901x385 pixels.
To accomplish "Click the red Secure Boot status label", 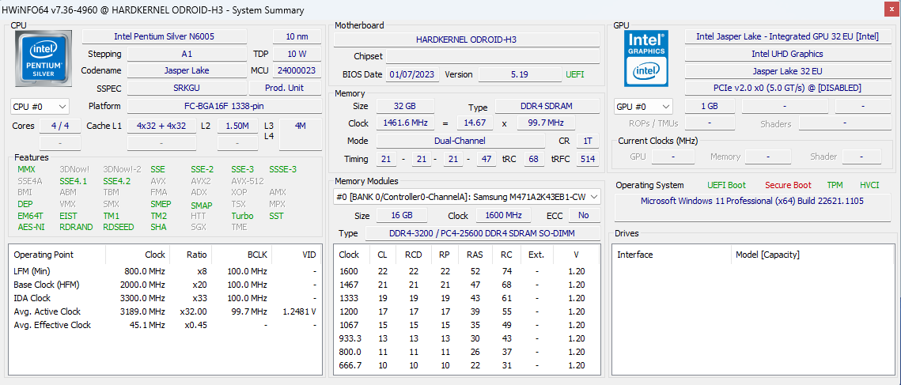I will pos(788,185).
